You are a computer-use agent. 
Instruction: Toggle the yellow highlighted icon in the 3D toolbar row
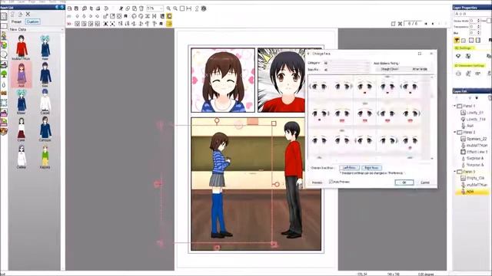click(169, 24)
